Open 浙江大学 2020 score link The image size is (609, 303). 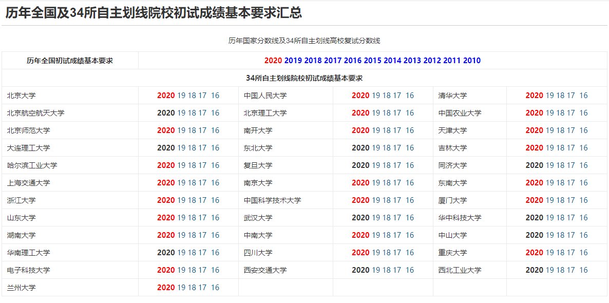166,200
